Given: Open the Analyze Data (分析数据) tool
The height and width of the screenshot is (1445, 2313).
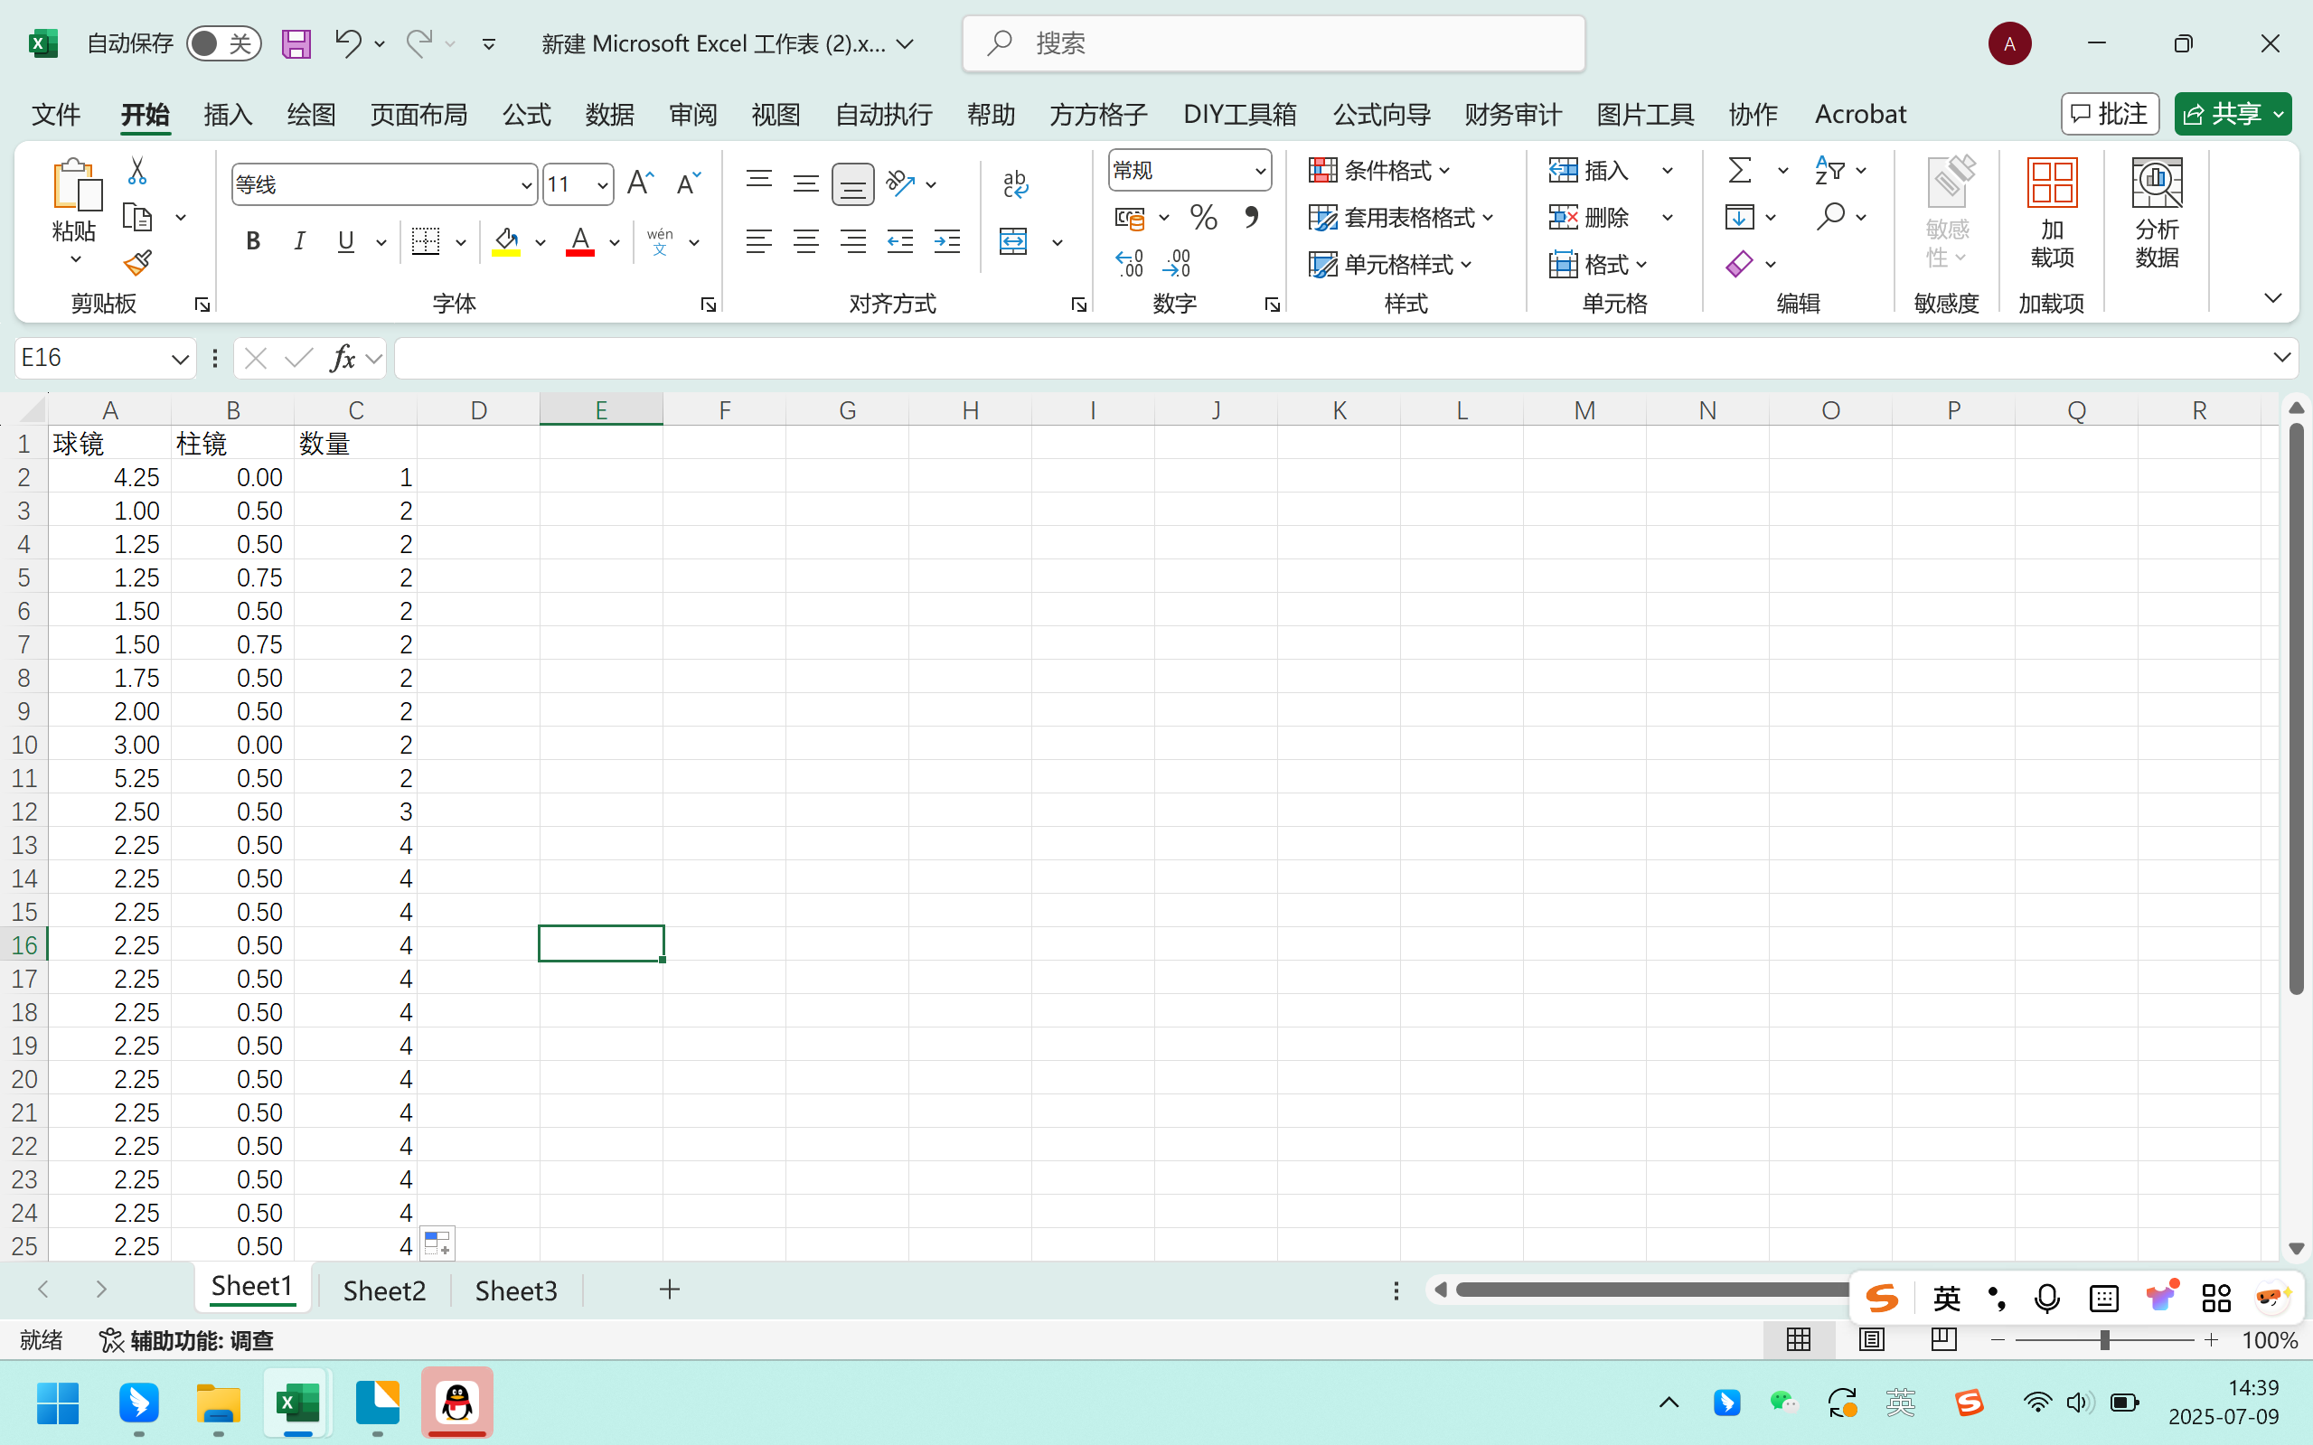Looking at the screenshot, I should click(x=2157, y=212).
